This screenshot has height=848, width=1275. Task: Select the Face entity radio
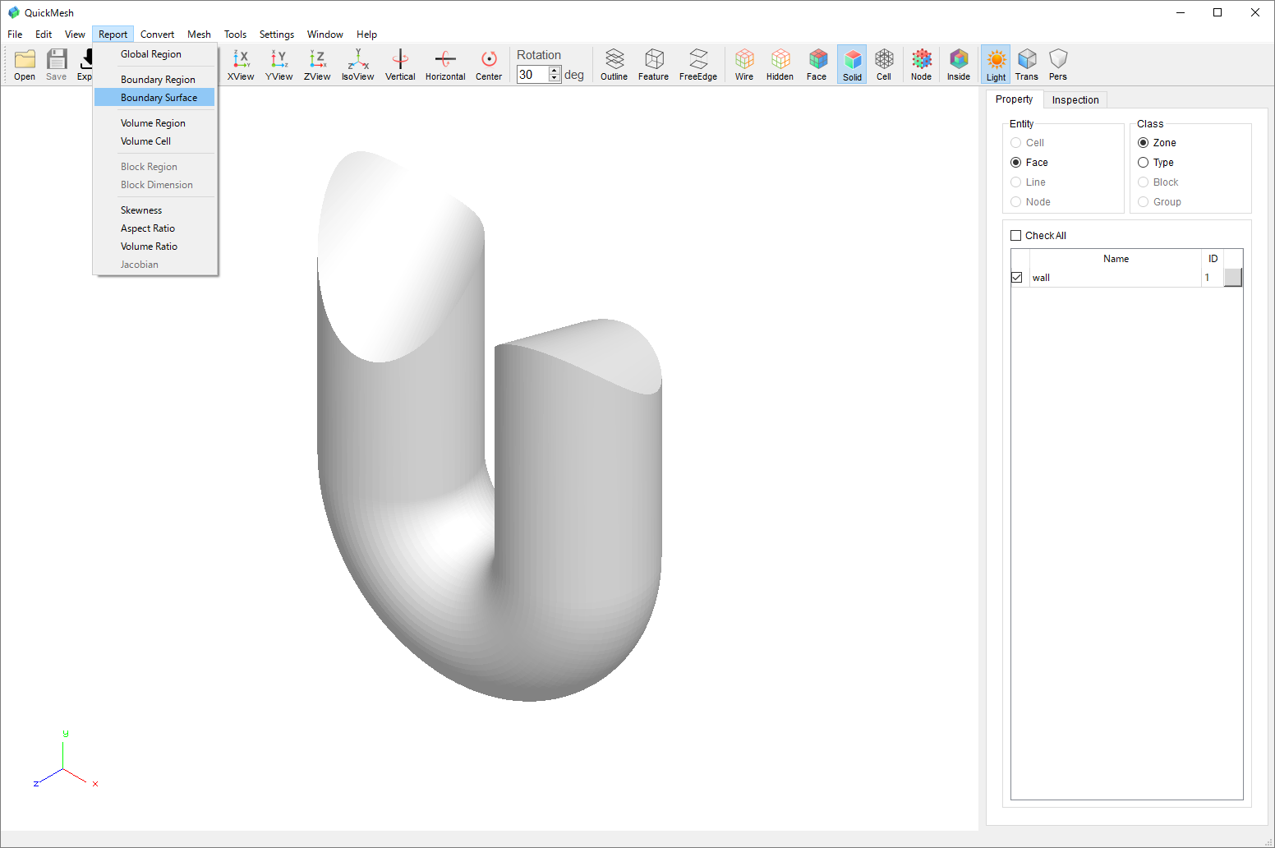point(1016,163)
